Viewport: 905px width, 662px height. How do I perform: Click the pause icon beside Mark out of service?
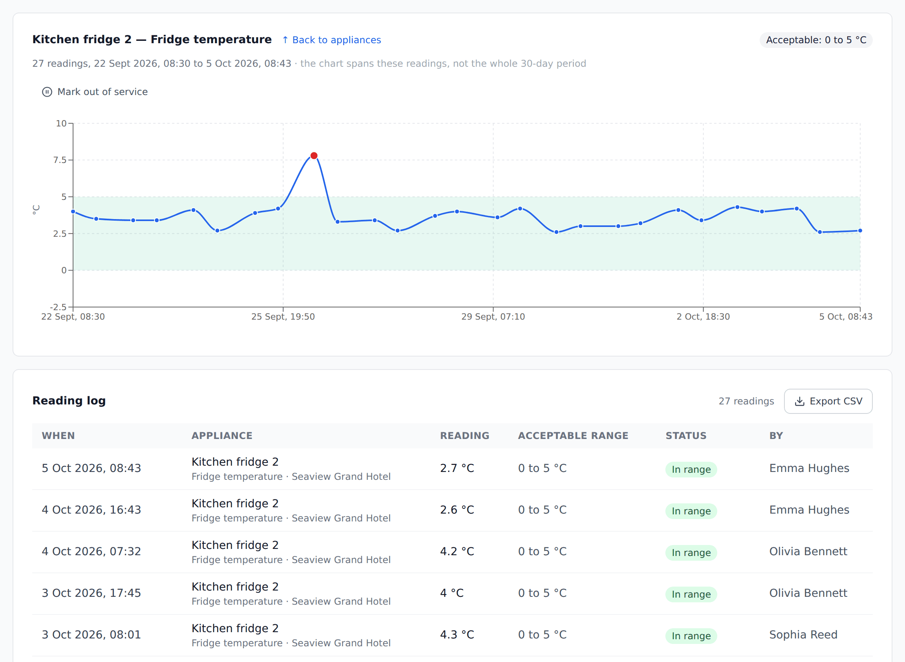coord(47,92)
